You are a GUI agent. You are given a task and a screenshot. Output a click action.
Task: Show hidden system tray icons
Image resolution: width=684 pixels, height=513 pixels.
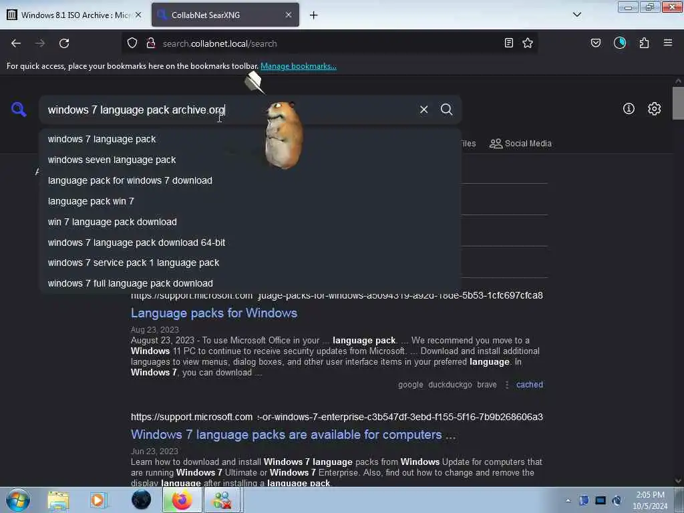point(568,500)
